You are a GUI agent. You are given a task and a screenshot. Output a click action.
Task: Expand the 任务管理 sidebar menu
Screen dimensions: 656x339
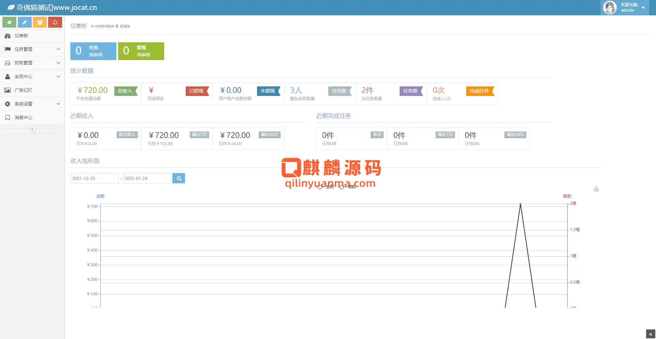coord(32,49)
